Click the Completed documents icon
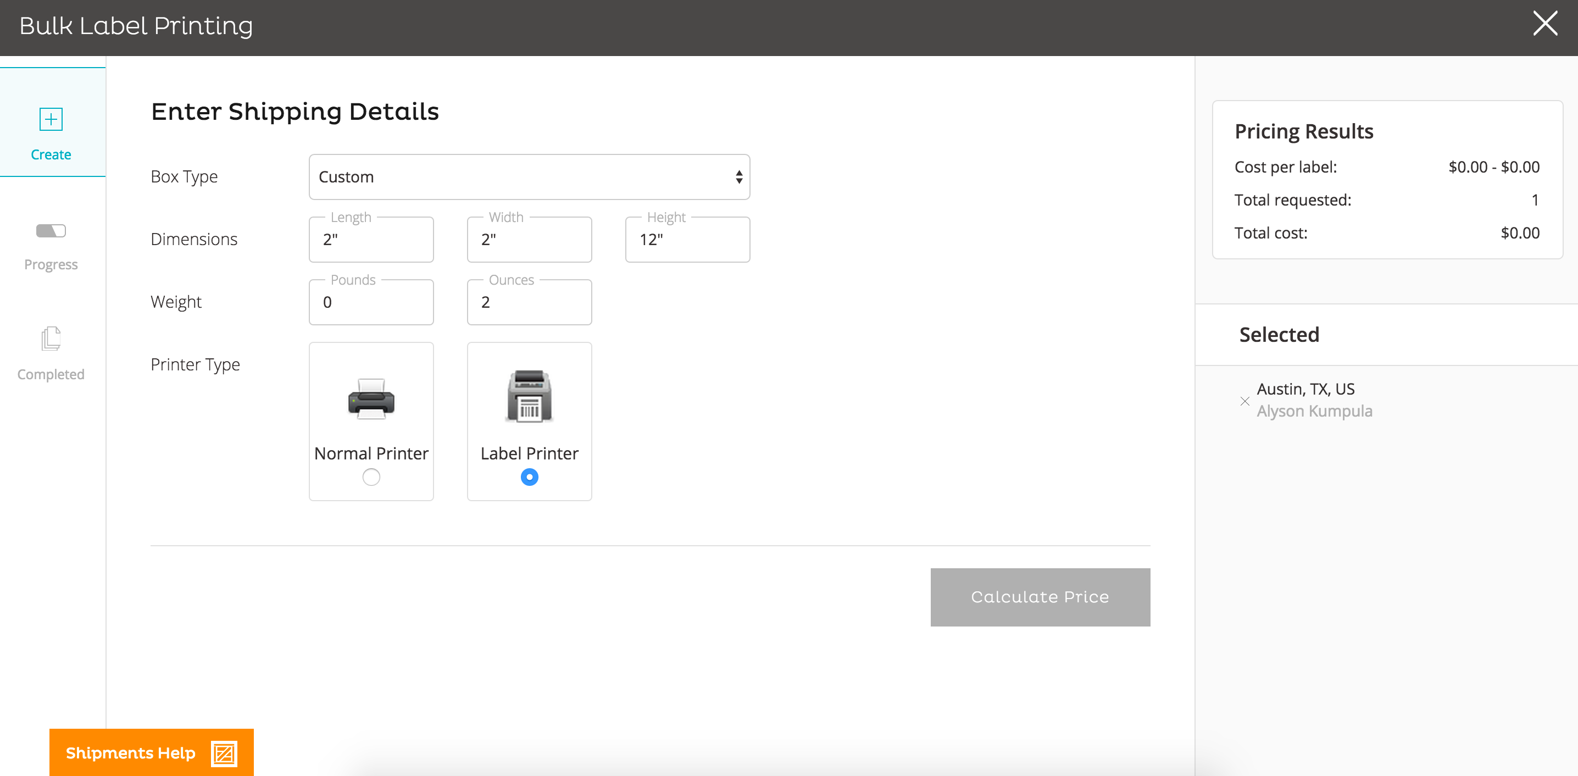This screenshot has height=776, width=1578. pyautogui.click(x=51, y=339)
